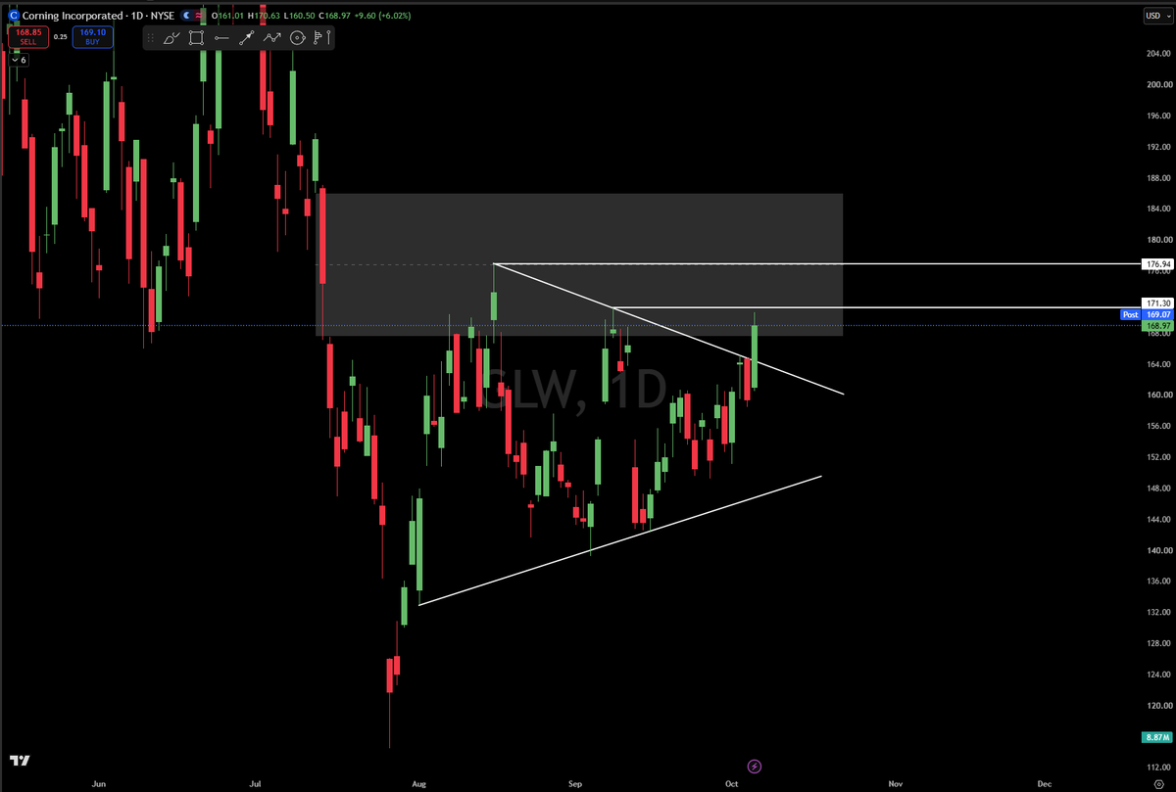Click the TradingView logo

[x=19, y=761]
